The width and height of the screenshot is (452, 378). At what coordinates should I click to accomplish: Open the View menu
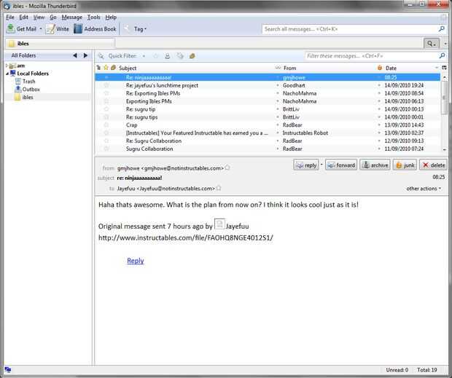(39, 17)
